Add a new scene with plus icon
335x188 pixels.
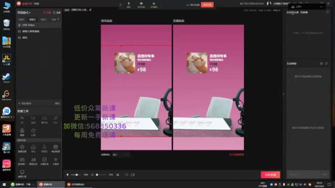58,19
